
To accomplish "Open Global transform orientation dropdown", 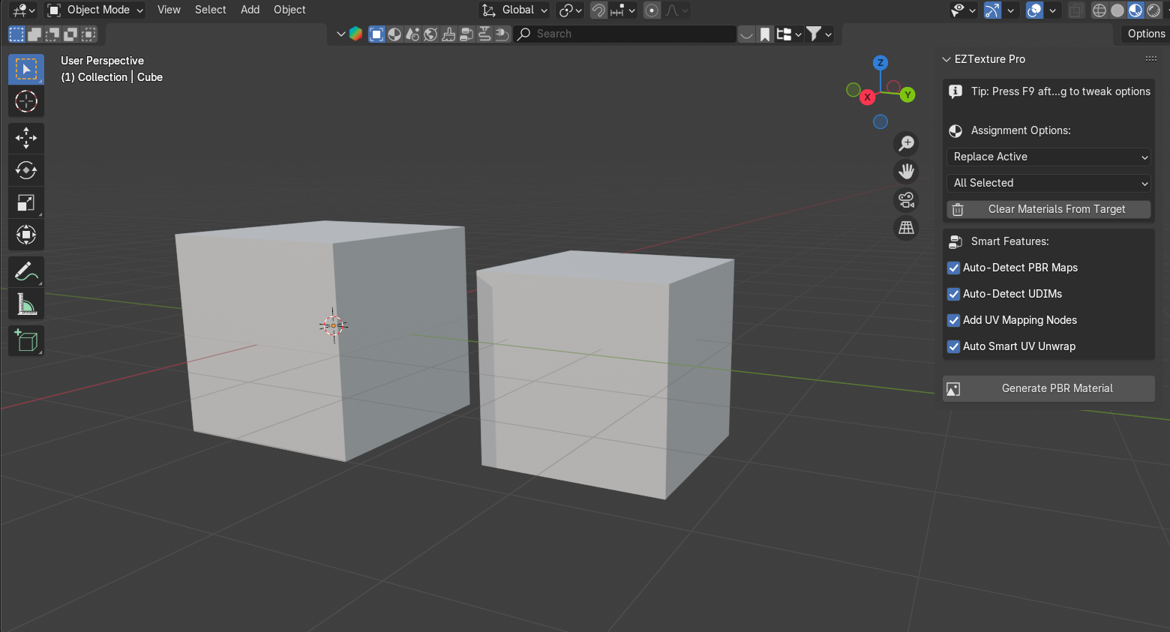I will (x=514, y=10).
